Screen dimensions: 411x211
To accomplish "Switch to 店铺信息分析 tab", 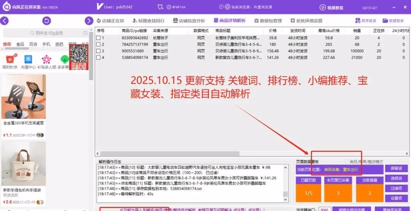I will click(189, 21).
